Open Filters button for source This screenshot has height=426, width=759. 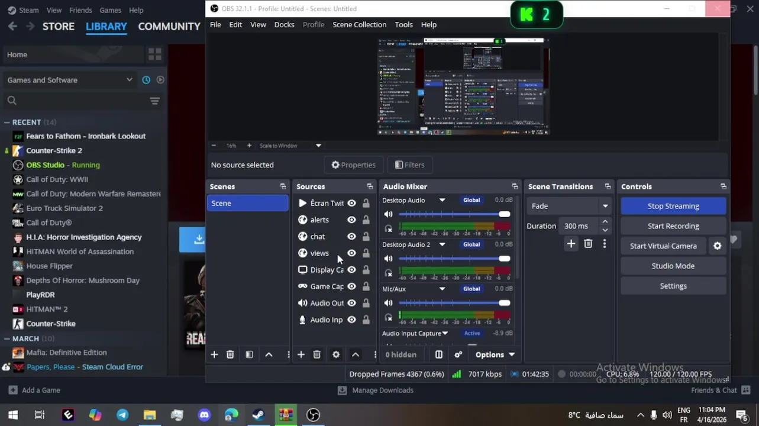pos(409,165)
